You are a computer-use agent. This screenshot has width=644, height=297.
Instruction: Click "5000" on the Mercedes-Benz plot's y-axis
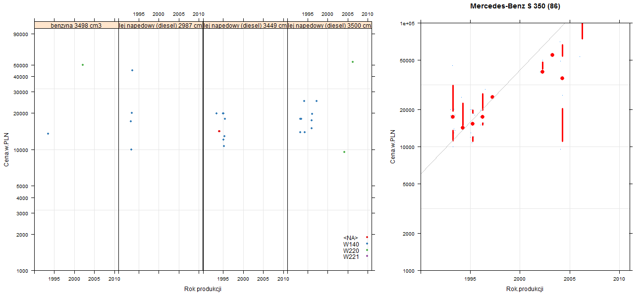click(x=409, y=184)
